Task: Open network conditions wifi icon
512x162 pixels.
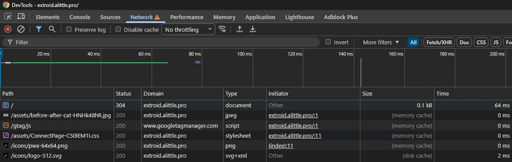Action: pyautogui.click(x=222, y=29)
